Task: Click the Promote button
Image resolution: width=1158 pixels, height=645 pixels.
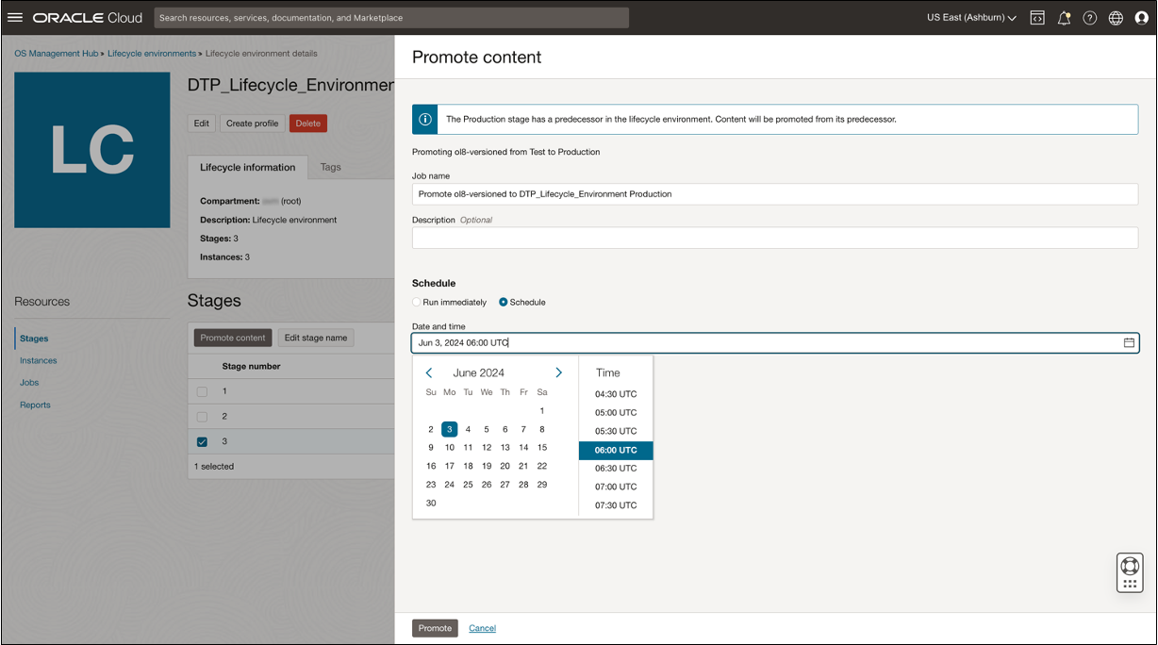Action: [434, 628]
